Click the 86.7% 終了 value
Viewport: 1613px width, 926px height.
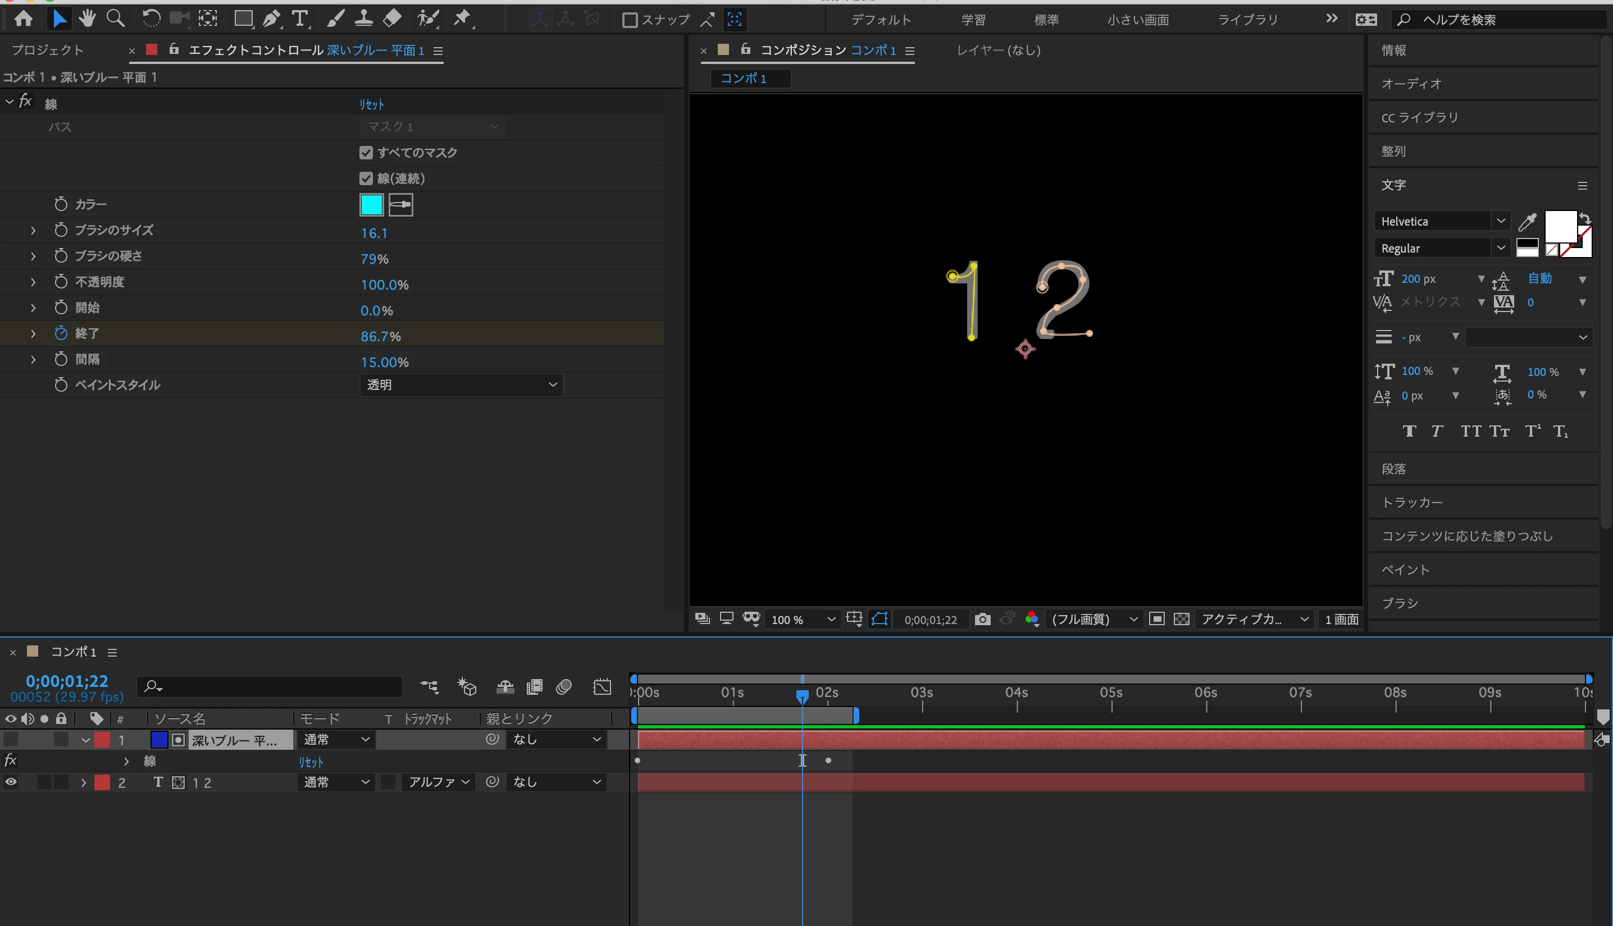(x=380, y=336)
